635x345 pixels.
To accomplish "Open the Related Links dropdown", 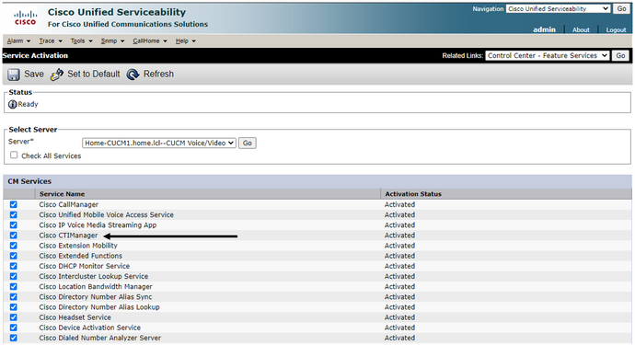I will pos(548,55).
